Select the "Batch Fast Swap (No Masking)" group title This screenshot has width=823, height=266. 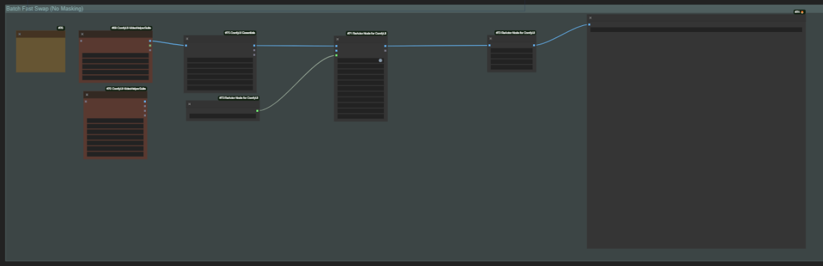45,9
